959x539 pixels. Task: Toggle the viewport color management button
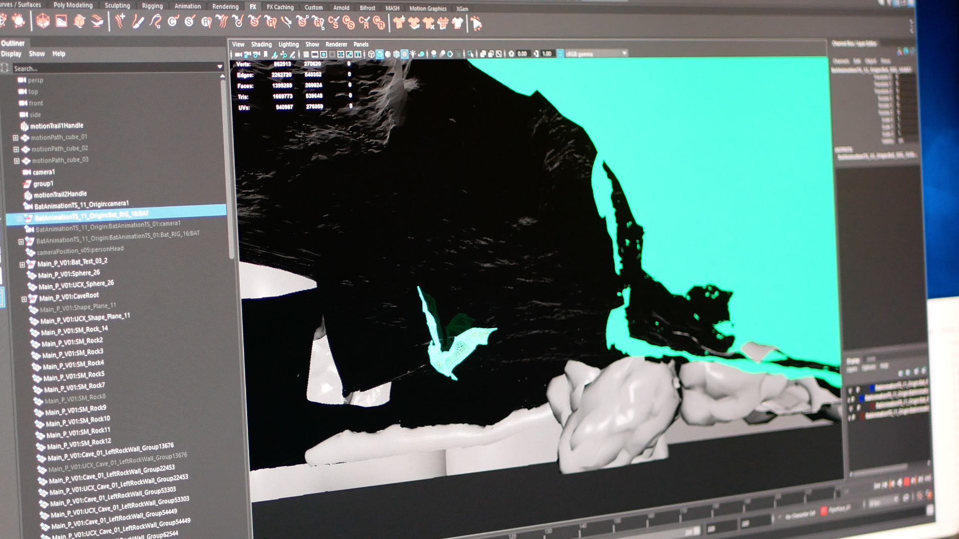560,53
